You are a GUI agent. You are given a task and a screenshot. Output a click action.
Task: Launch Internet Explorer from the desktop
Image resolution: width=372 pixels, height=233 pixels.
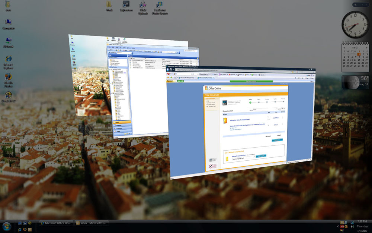[x=8, y=62]
